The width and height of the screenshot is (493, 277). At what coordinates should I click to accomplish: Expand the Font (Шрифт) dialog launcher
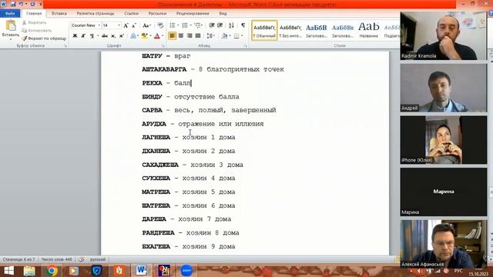163,46
